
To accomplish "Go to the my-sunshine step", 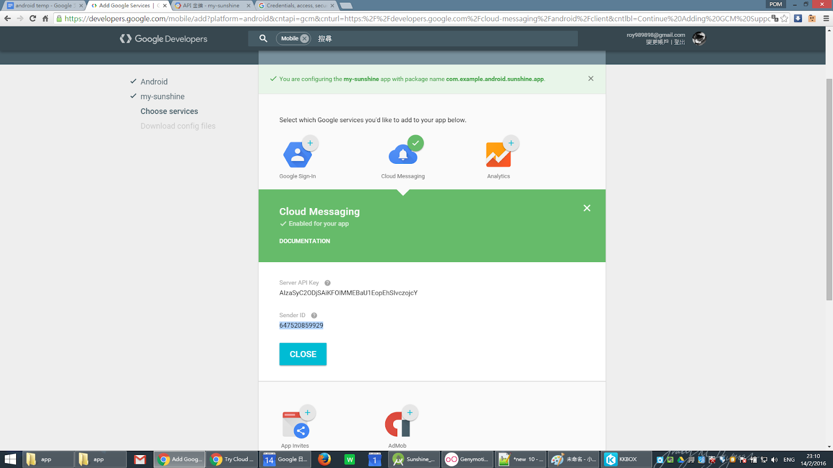I will coord(162,97).
